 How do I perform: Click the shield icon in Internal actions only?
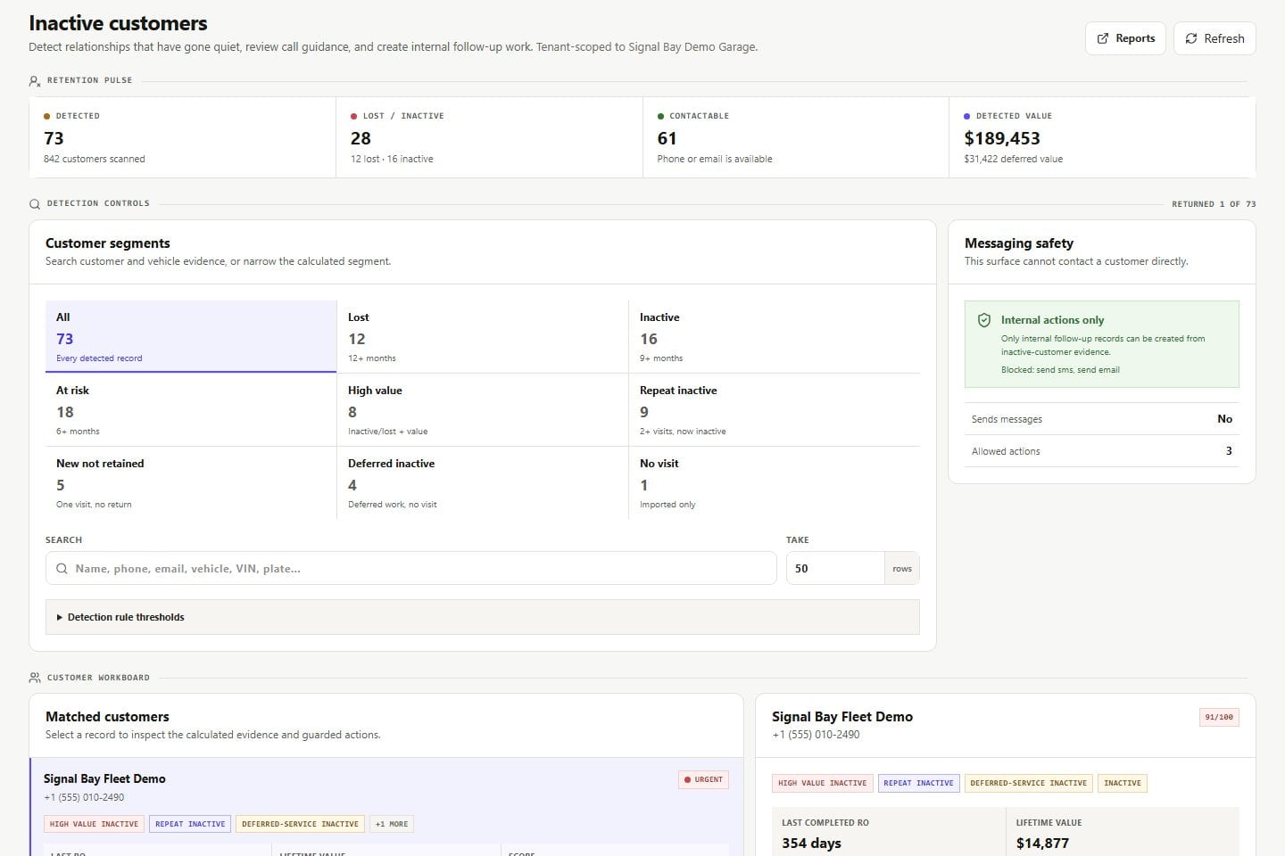984,320
